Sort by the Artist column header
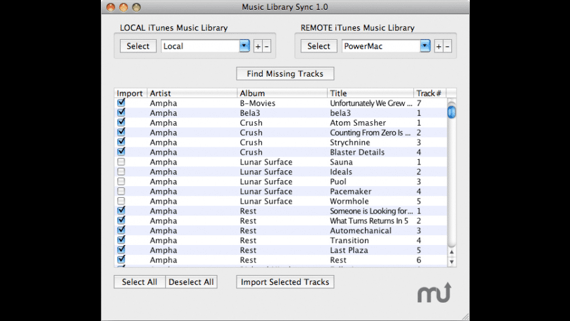 (192, 94)
